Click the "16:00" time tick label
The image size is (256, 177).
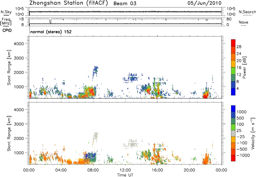pyautogui.click(x=157, y=170)
